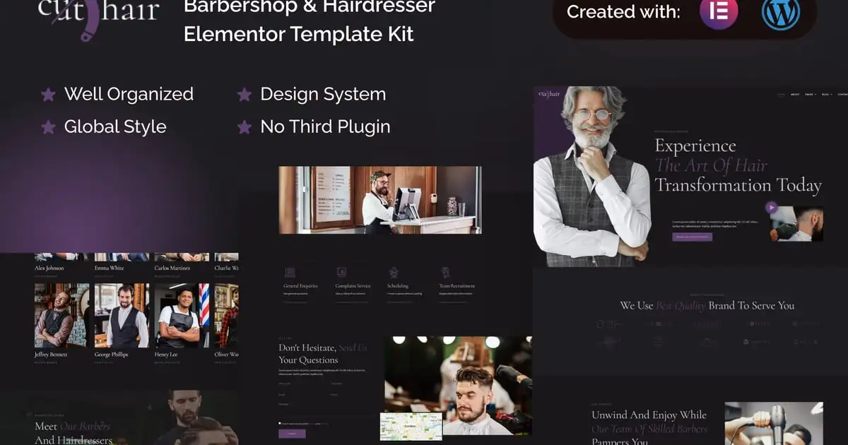Image resolution: width=848 pixels, height=445 pixels.
Task: Click the London map thumbnail
Action: pos(411,427)
